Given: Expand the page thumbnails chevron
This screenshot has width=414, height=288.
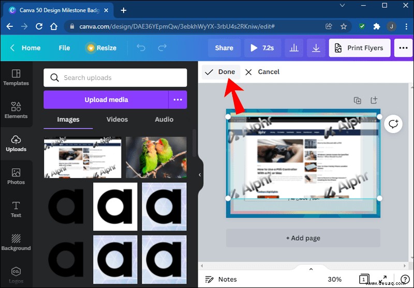Looking at the screenshot, I should [x=311, y=269].
